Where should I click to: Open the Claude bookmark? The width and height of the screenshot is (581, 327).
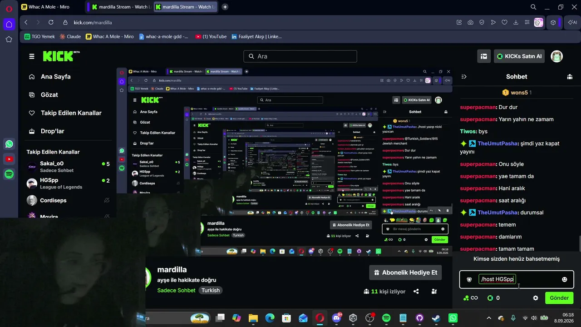tap(70, 36)
